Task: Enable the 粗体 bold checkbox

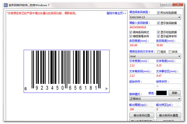Action: click(x=158, y=52)
